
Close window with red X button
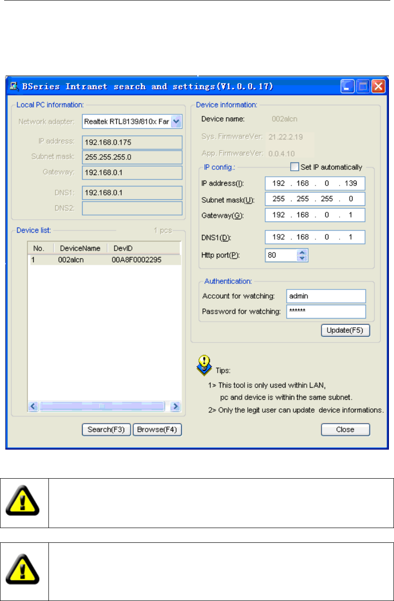[378, 86]
